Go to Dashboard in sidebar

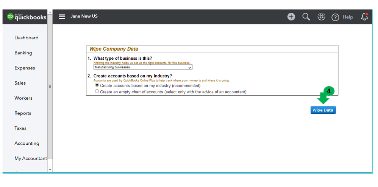(x=26, y=38)
